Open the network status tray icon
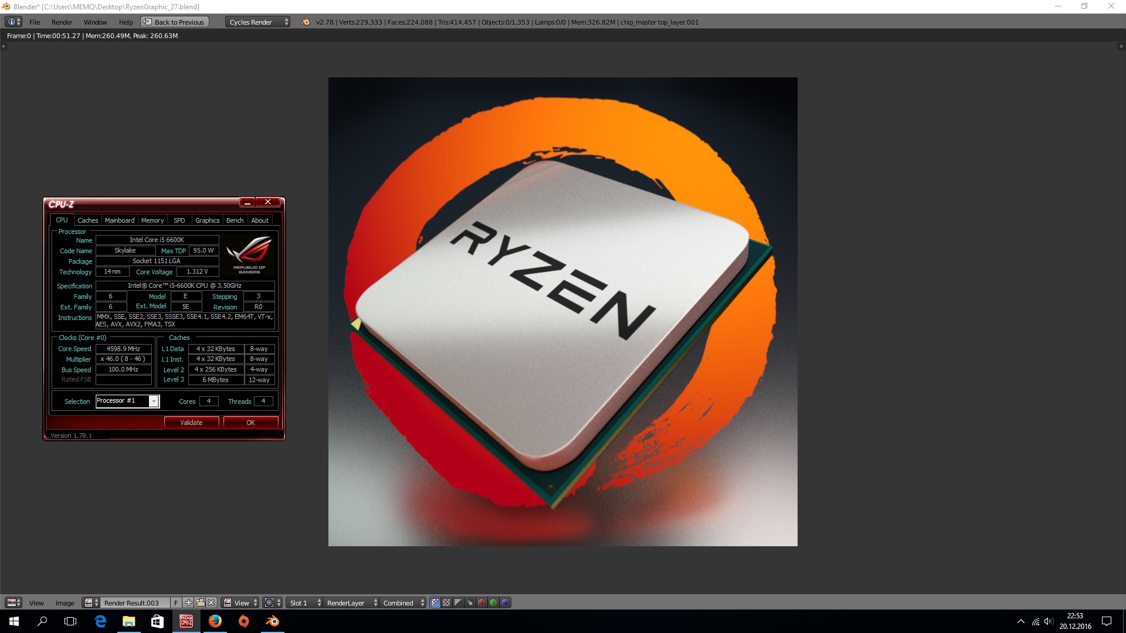Image resolution: width=1126 pixels, height=633 pixels. point(1036,621)
